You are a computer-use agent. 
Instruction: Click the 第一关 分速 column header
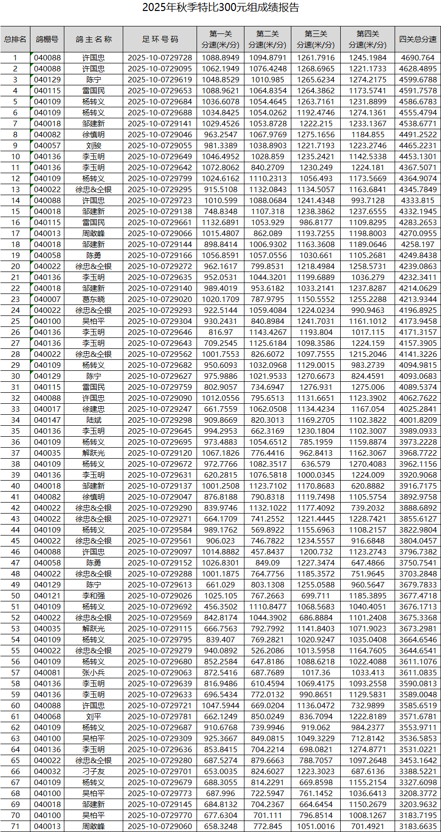pos(220,39)
